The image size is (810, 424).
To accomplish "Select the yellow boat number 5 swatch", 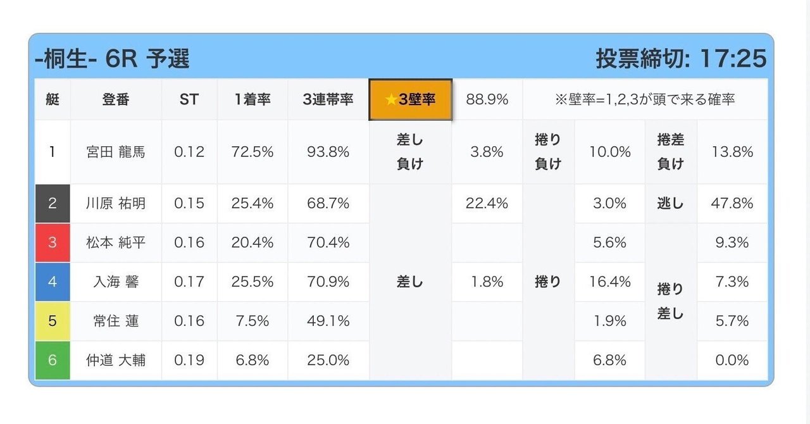I will click(53, 321).
